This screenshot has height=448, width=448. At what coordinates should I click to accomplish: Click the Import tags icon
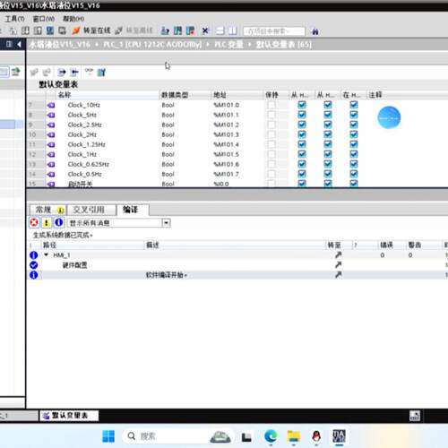pyautogui.click(x=74, y=72)
